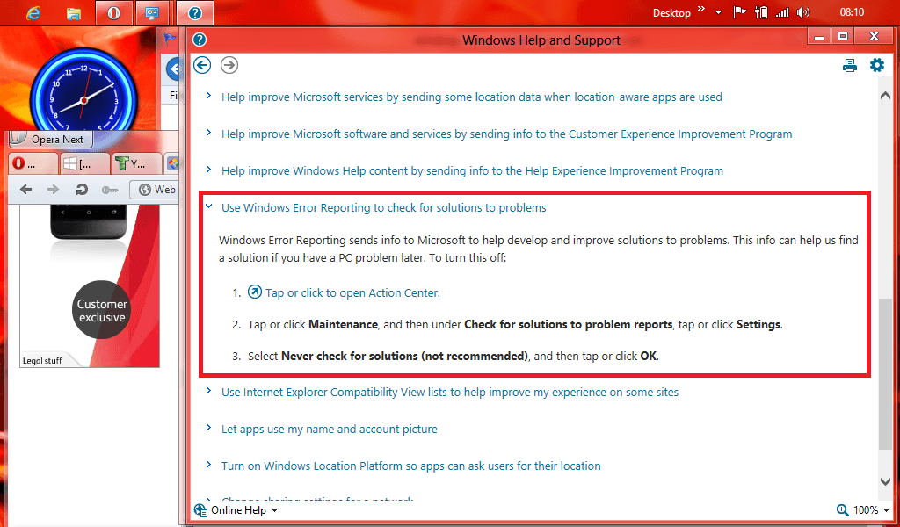This screenshot has width=900, height=527.
Task: Click the zoom magnifier icon in Help
Action: [842, 509]
